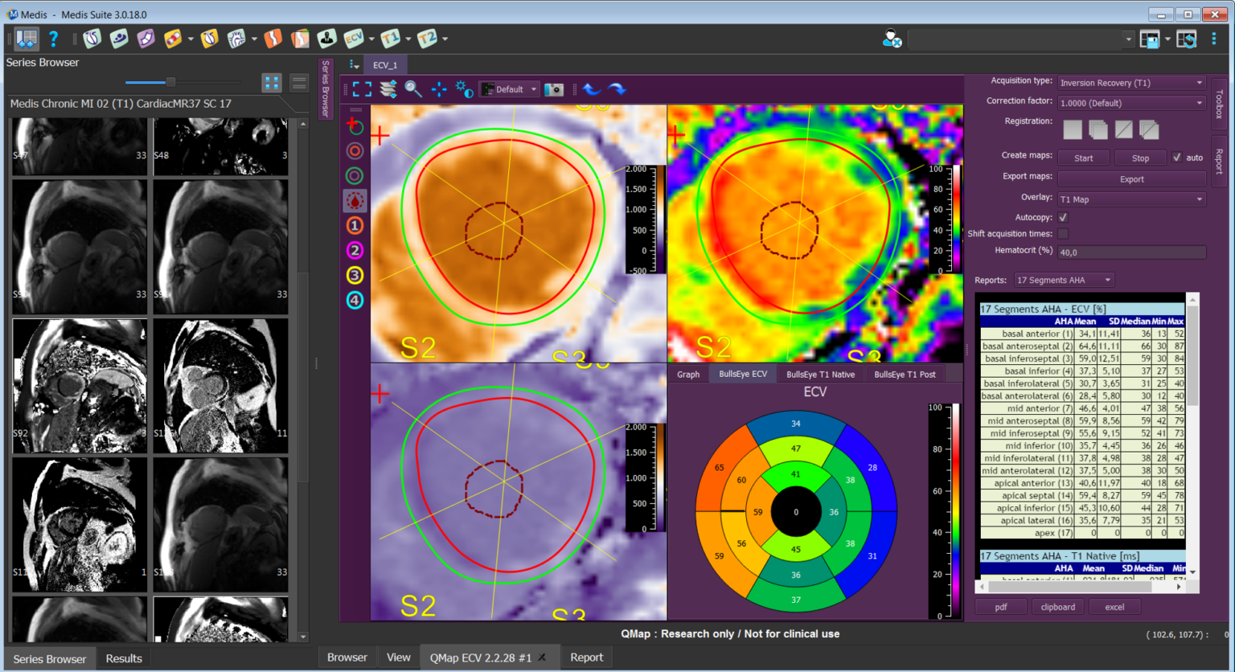Toggle the Autocopy checkbox
The height and width of the screenshot is (672, 1235).
click(1063, 217)
